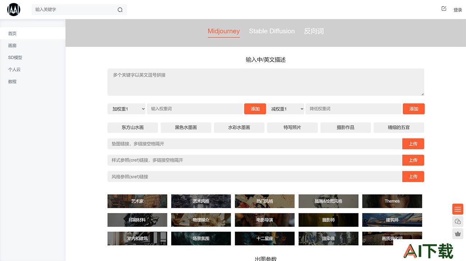This screenshot has height=261, width=466.
Task: Open the 摄影师 category tile
Action: 328,220
